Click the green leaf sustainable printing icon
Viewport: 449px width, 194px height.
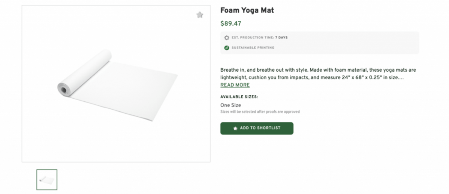[x=227, y=48]
